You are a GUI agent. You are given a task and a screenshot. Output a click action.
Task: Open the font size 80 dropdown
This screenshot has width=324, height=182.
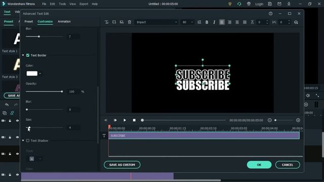tap(187, 22)
